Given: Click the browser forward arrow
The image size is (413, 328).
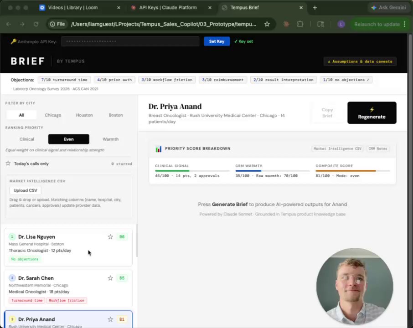Looking at the screenshot, I should 22,24.
